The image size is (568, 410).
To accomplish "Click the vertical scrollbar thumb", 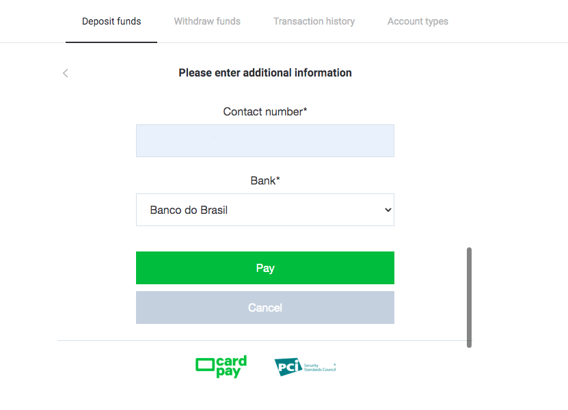I will tap(470, 295).
